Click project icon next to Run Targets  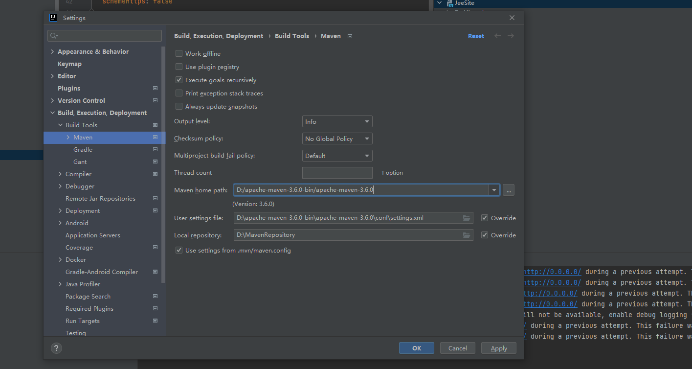click(x=155, y=321)
